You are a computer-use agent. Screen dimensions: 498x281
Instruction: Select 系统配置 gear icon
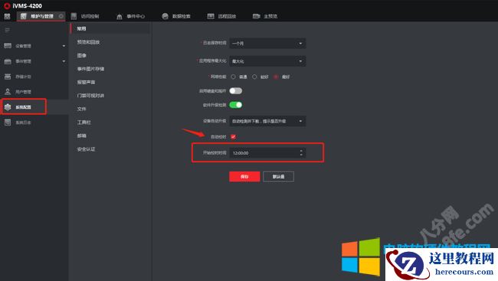(x=8, y=107)
